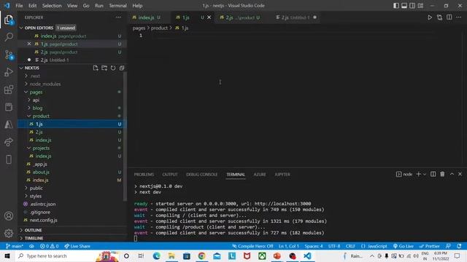Open the Extensions view
This screenshot has width=467, height=262.
9,90
